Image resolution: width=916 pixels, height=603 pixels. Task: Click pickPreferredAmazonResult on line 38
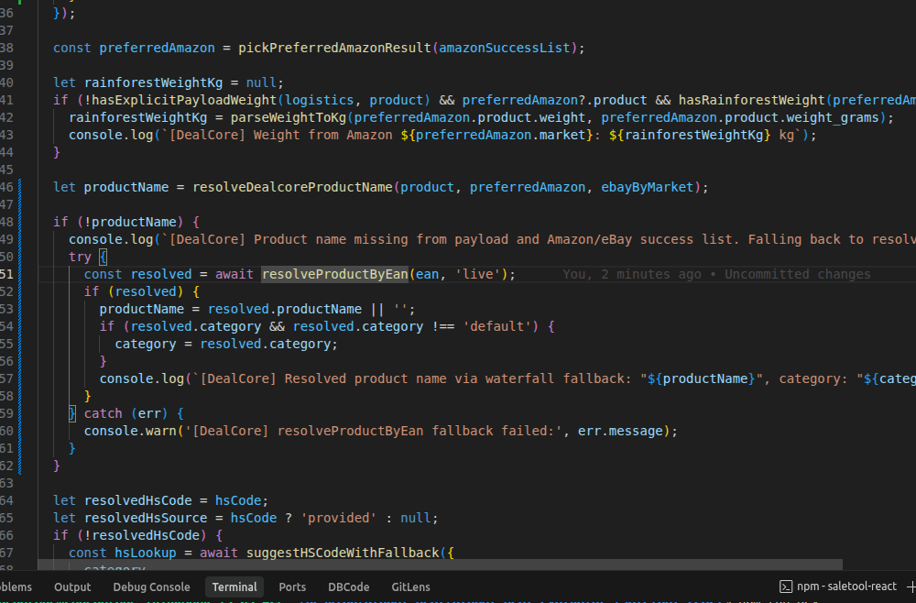click(334, 48)
